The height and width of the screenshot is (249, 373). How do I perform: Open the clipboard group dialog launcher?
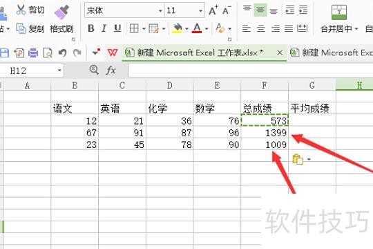click(x=73, y=39)
